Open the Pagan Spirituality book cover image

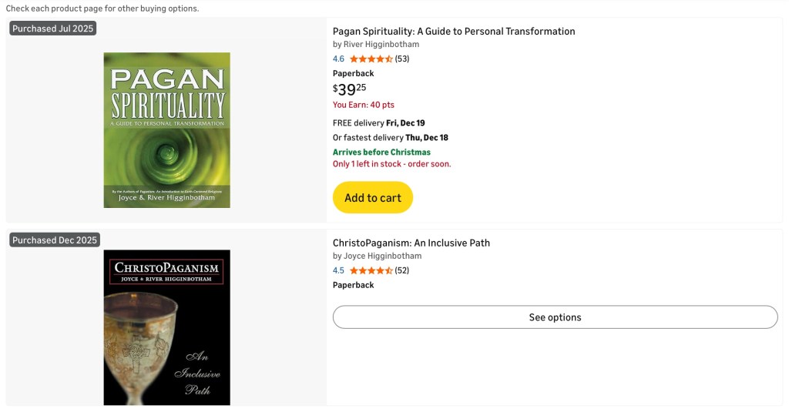[166, 129]
